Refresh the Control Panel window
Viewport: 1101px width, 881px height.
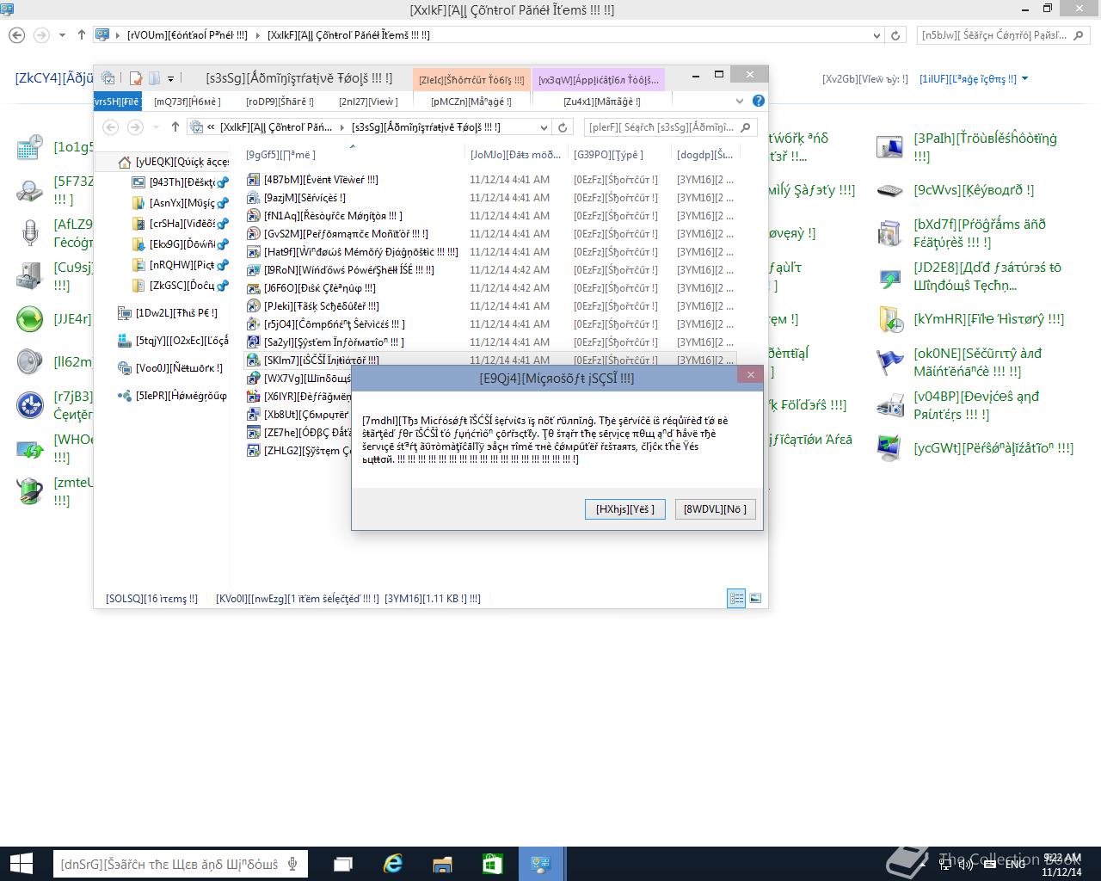[895, 35]
